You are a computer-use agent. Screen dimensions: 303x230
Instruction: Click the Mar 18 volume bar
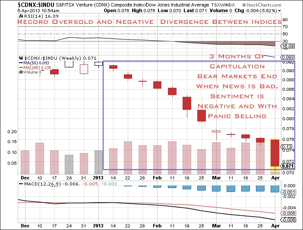tap(246, 158)
